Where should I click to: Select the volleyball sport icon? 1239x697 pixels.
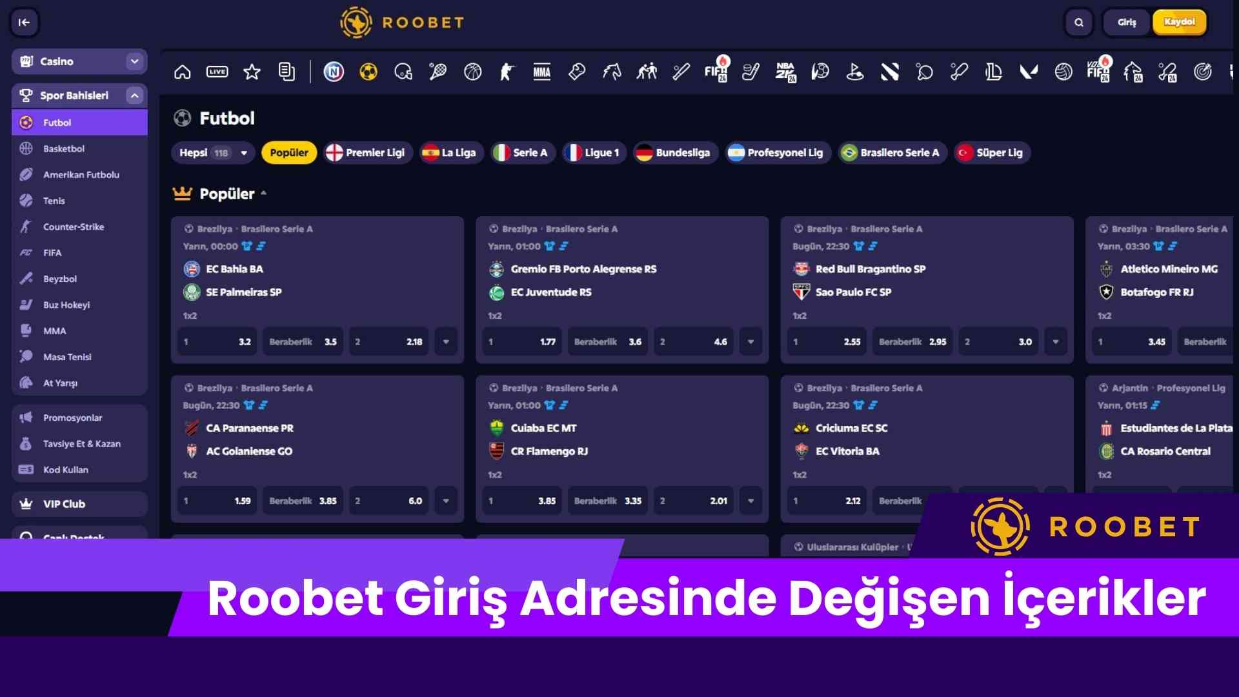point(1063,72)
